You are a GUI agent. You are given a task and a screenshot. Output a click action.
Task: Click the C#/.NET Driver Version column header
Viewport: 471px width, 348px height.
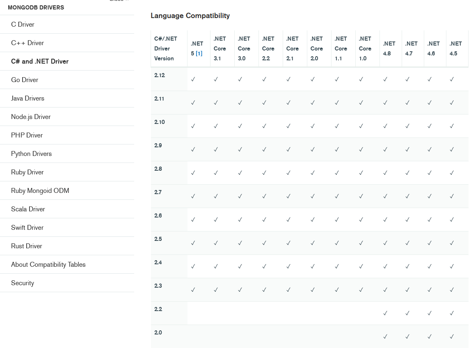165,48
